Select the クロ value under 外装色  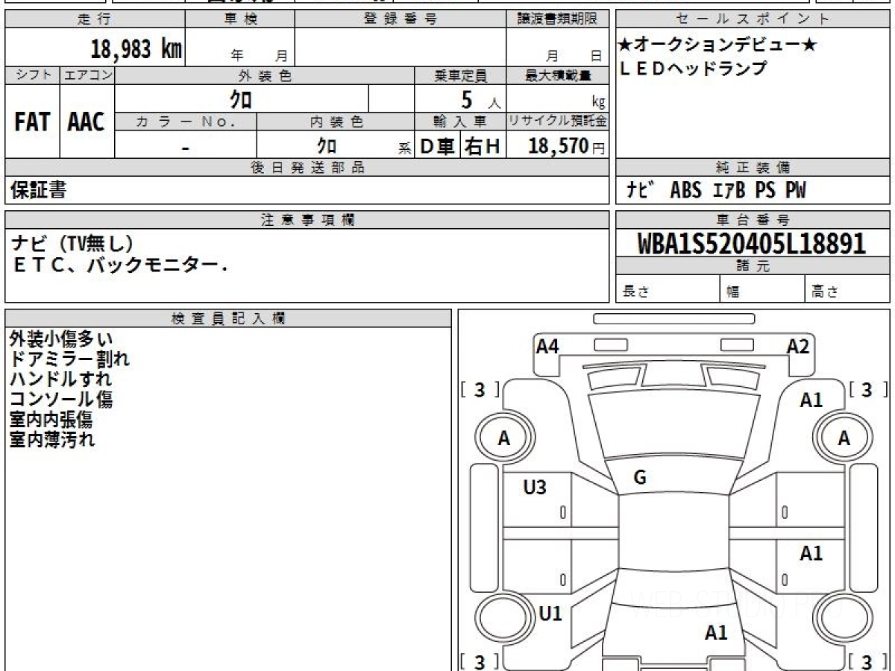pos(240,98)
